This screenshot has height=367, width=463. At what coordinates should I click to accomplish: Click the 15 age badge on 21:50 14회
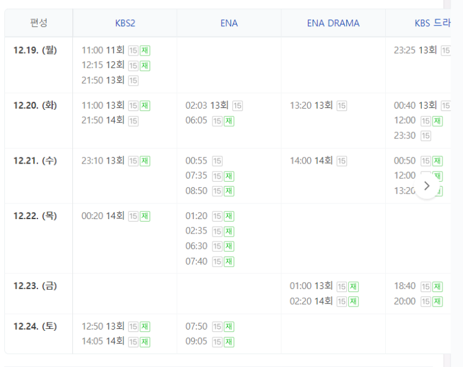click(133, 120)
